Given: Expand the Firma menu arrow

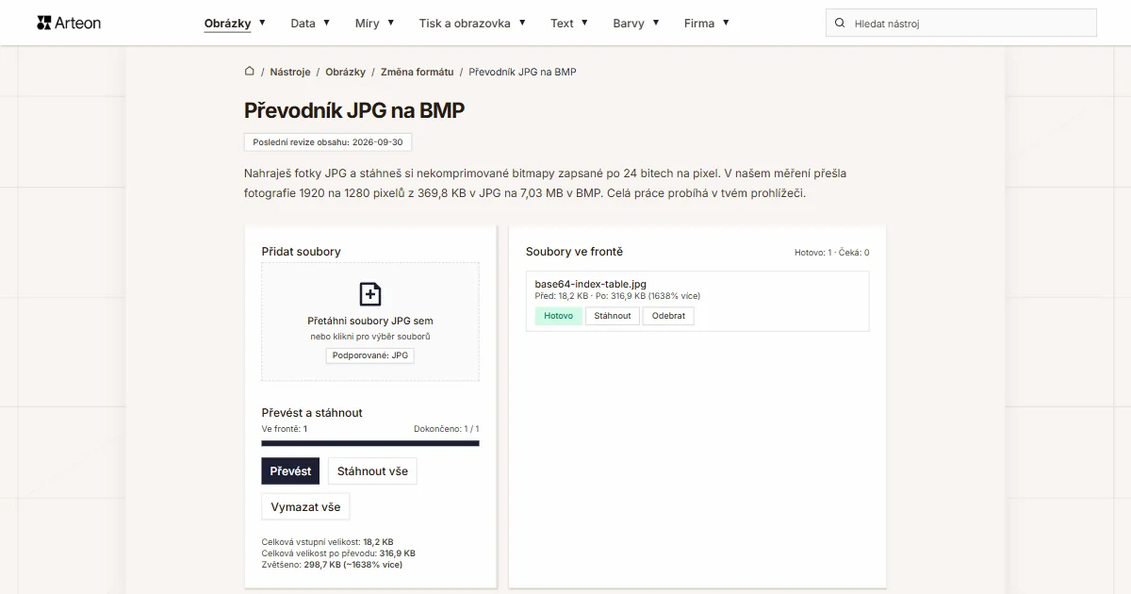Looking at the screenshot, I should pos(726,23).
